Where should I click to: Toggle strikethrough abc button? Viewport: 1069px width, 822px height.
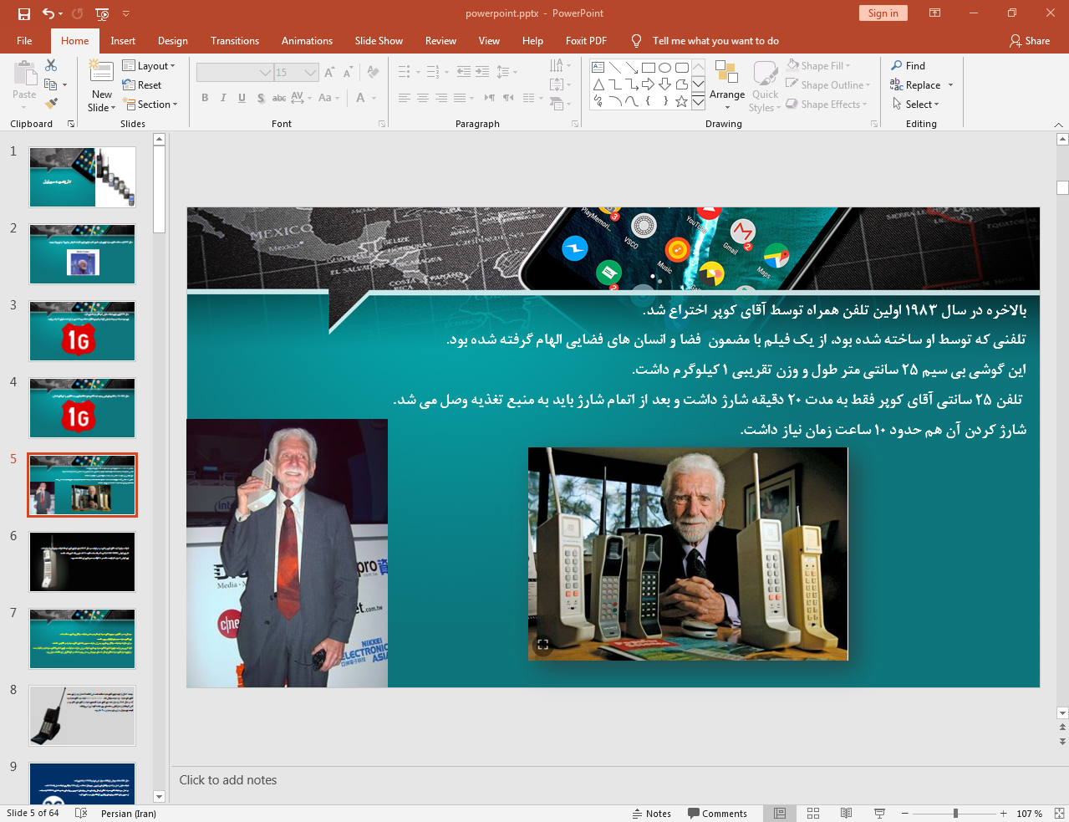click(279, 98)
